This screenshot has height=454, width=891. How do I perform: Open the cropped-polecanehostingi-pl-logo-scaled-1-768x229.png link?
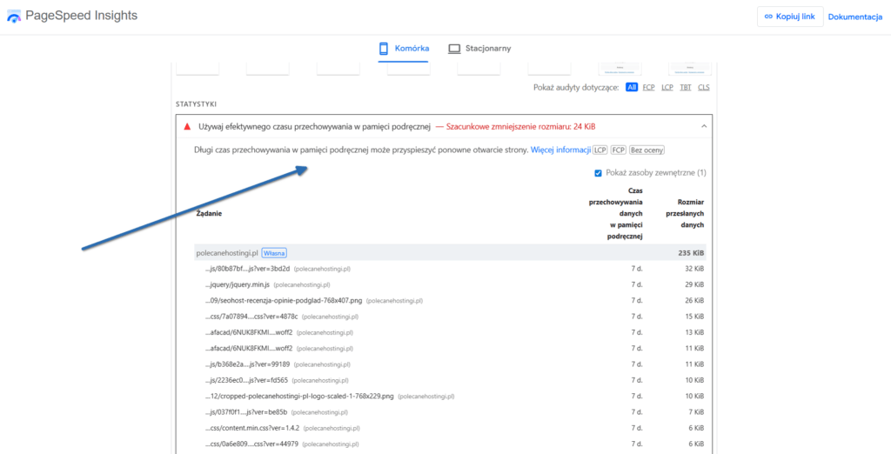click(299, 396)
